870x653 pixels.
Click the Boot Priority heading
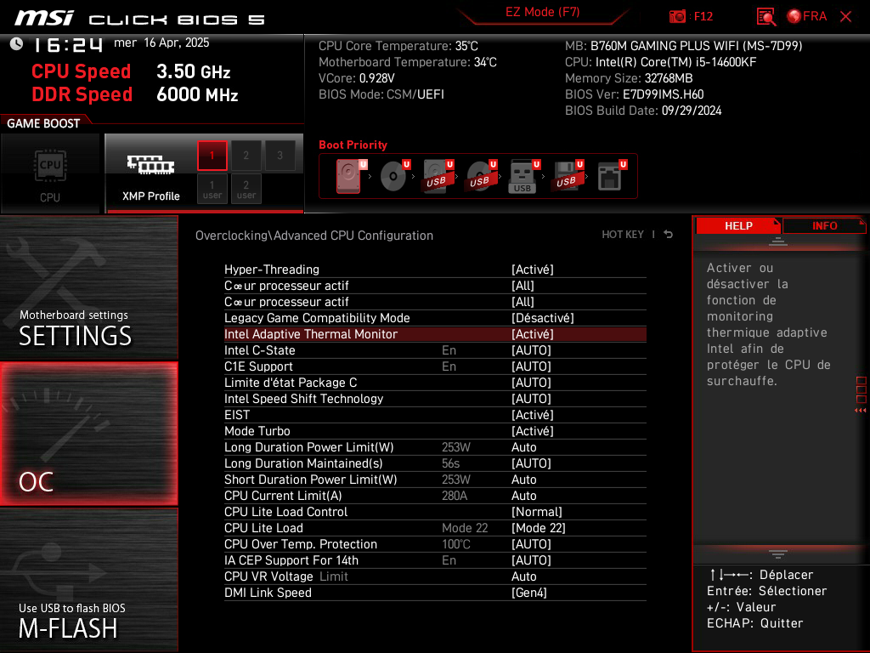coord(353,145)
